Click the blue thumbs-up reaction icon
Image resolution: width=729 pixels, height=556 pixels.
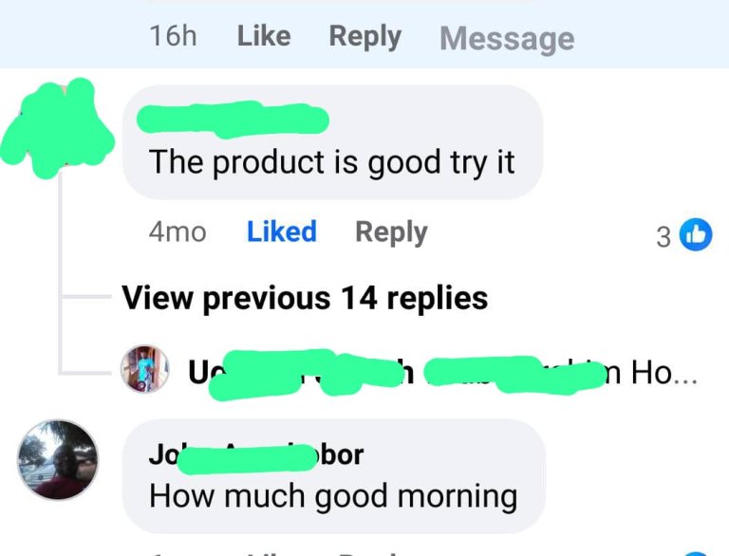696,234
